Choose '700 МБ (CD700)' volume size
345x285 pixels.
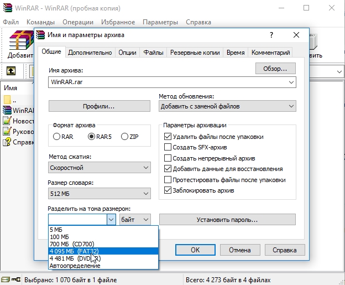click(x=103, y=244)
